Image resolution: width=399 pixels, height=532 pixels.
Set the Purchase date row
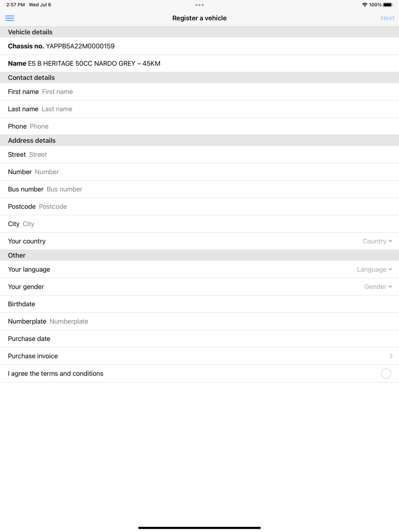pos(199,339)
